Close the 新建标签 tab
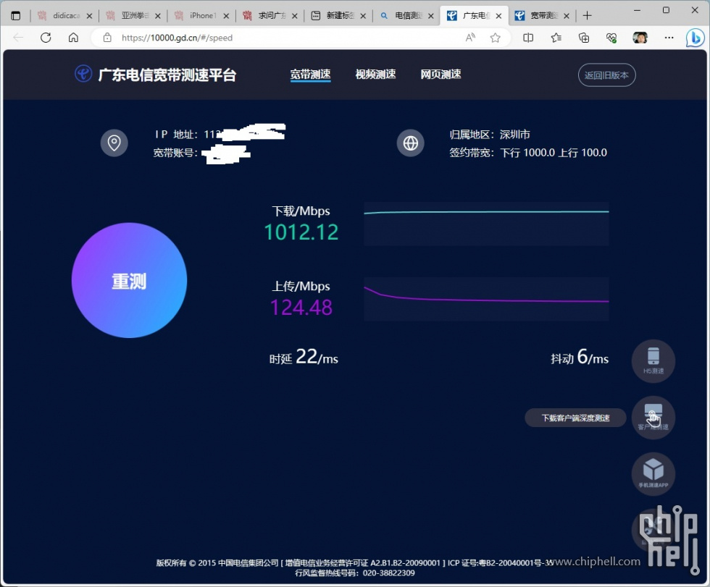 363,16
